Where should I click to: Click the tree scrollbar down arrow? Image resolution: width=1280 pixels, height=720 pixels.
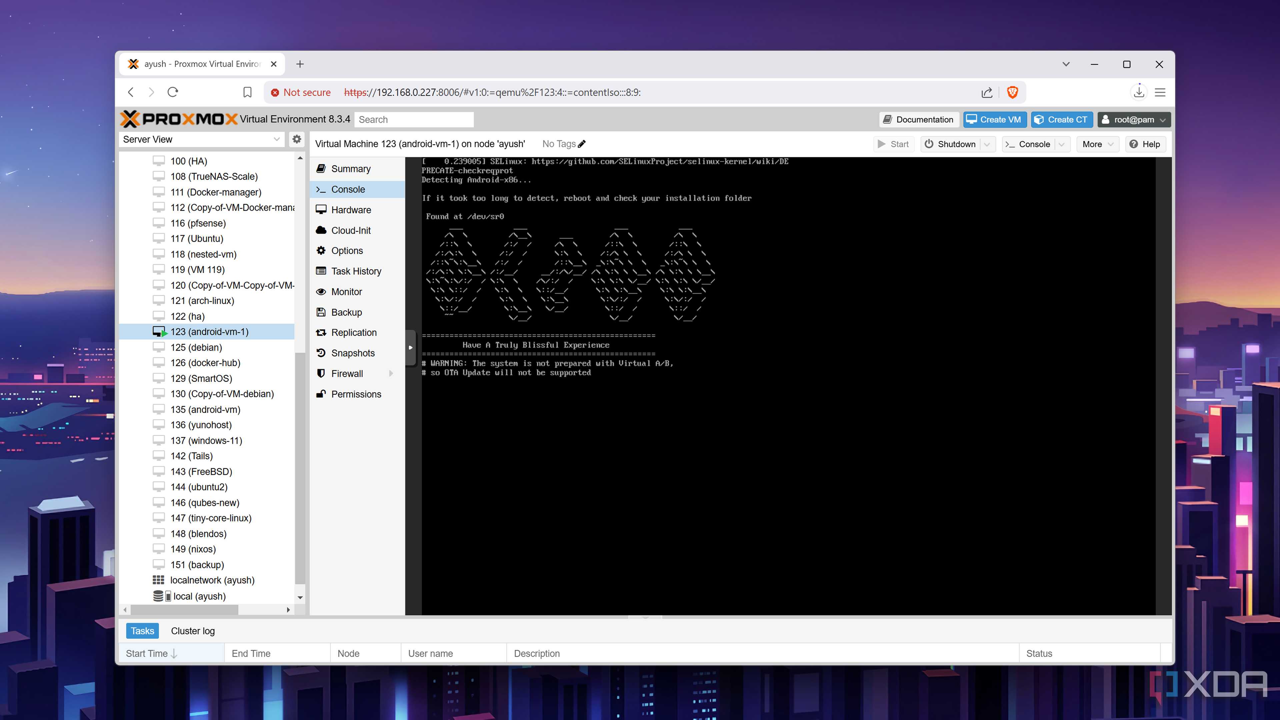coord(300,598)
